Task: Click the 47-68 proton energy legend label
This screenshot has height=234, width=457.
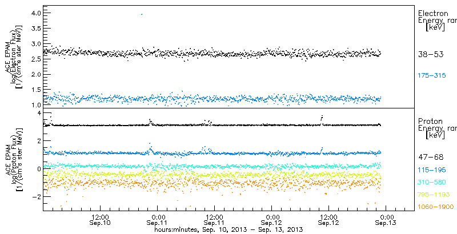Action: (431, 158)
